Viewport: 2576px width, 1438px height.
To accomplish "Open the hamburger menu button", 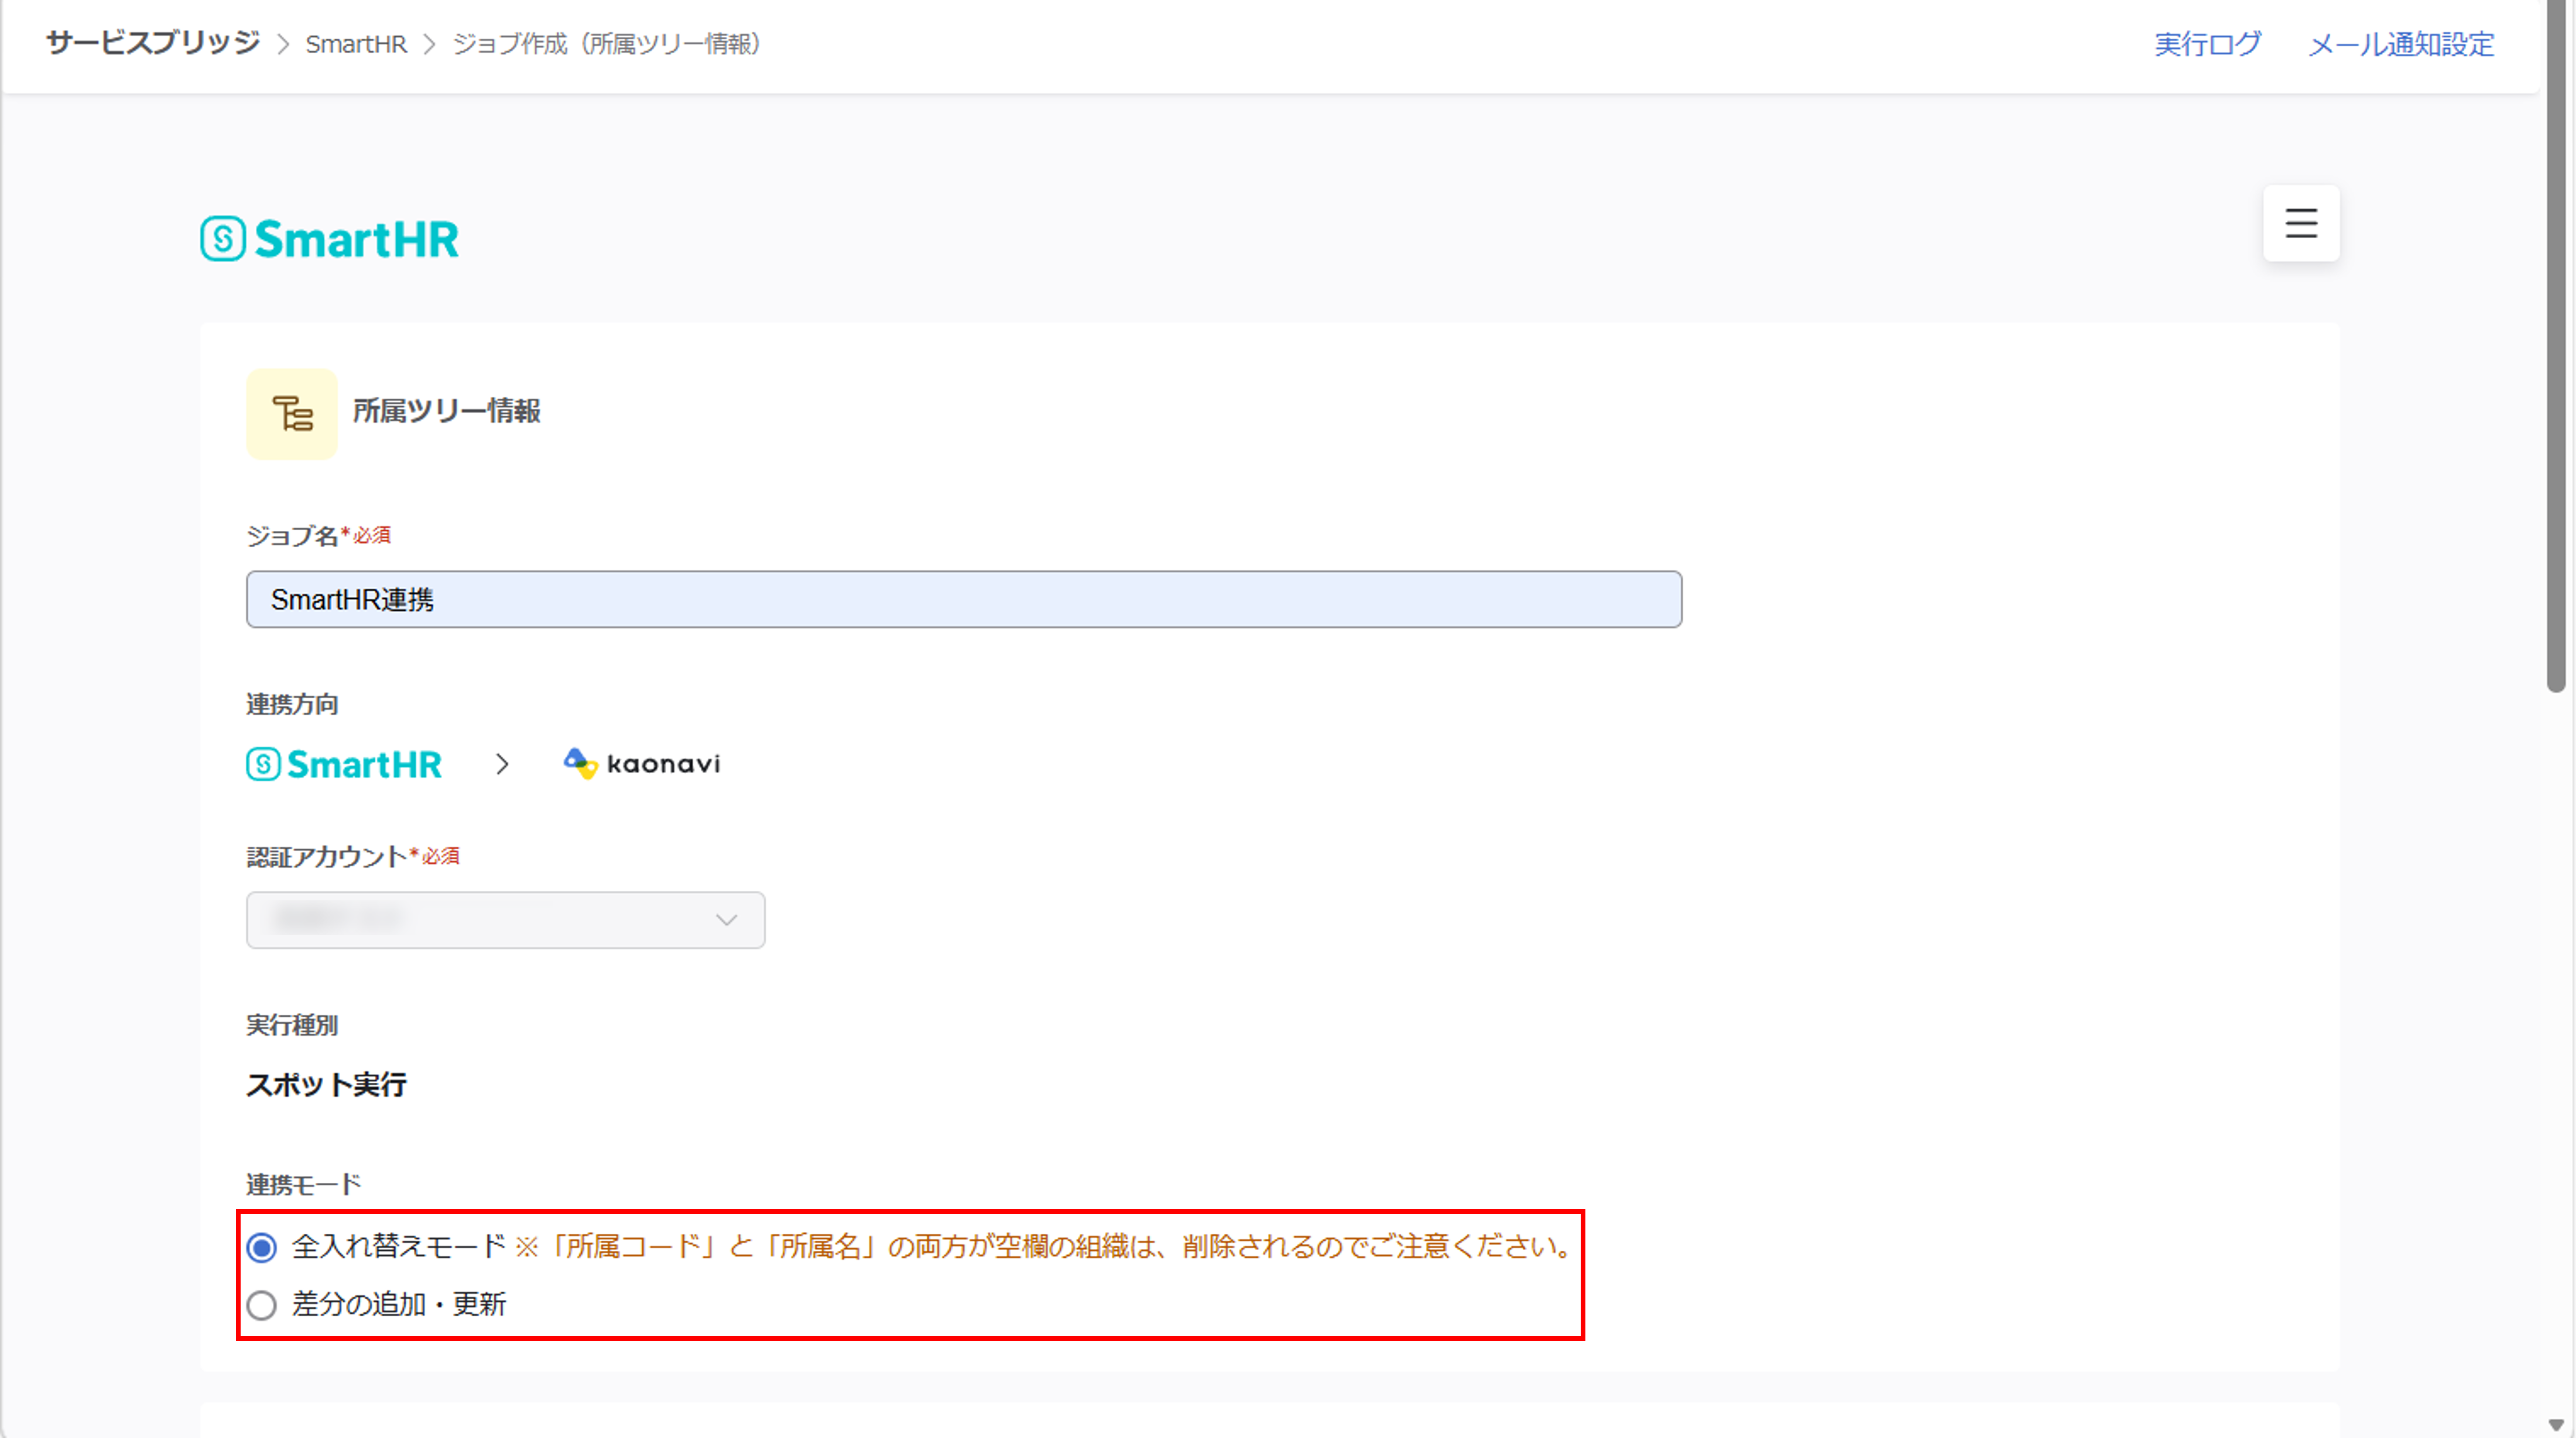I will coord(2301,223).
